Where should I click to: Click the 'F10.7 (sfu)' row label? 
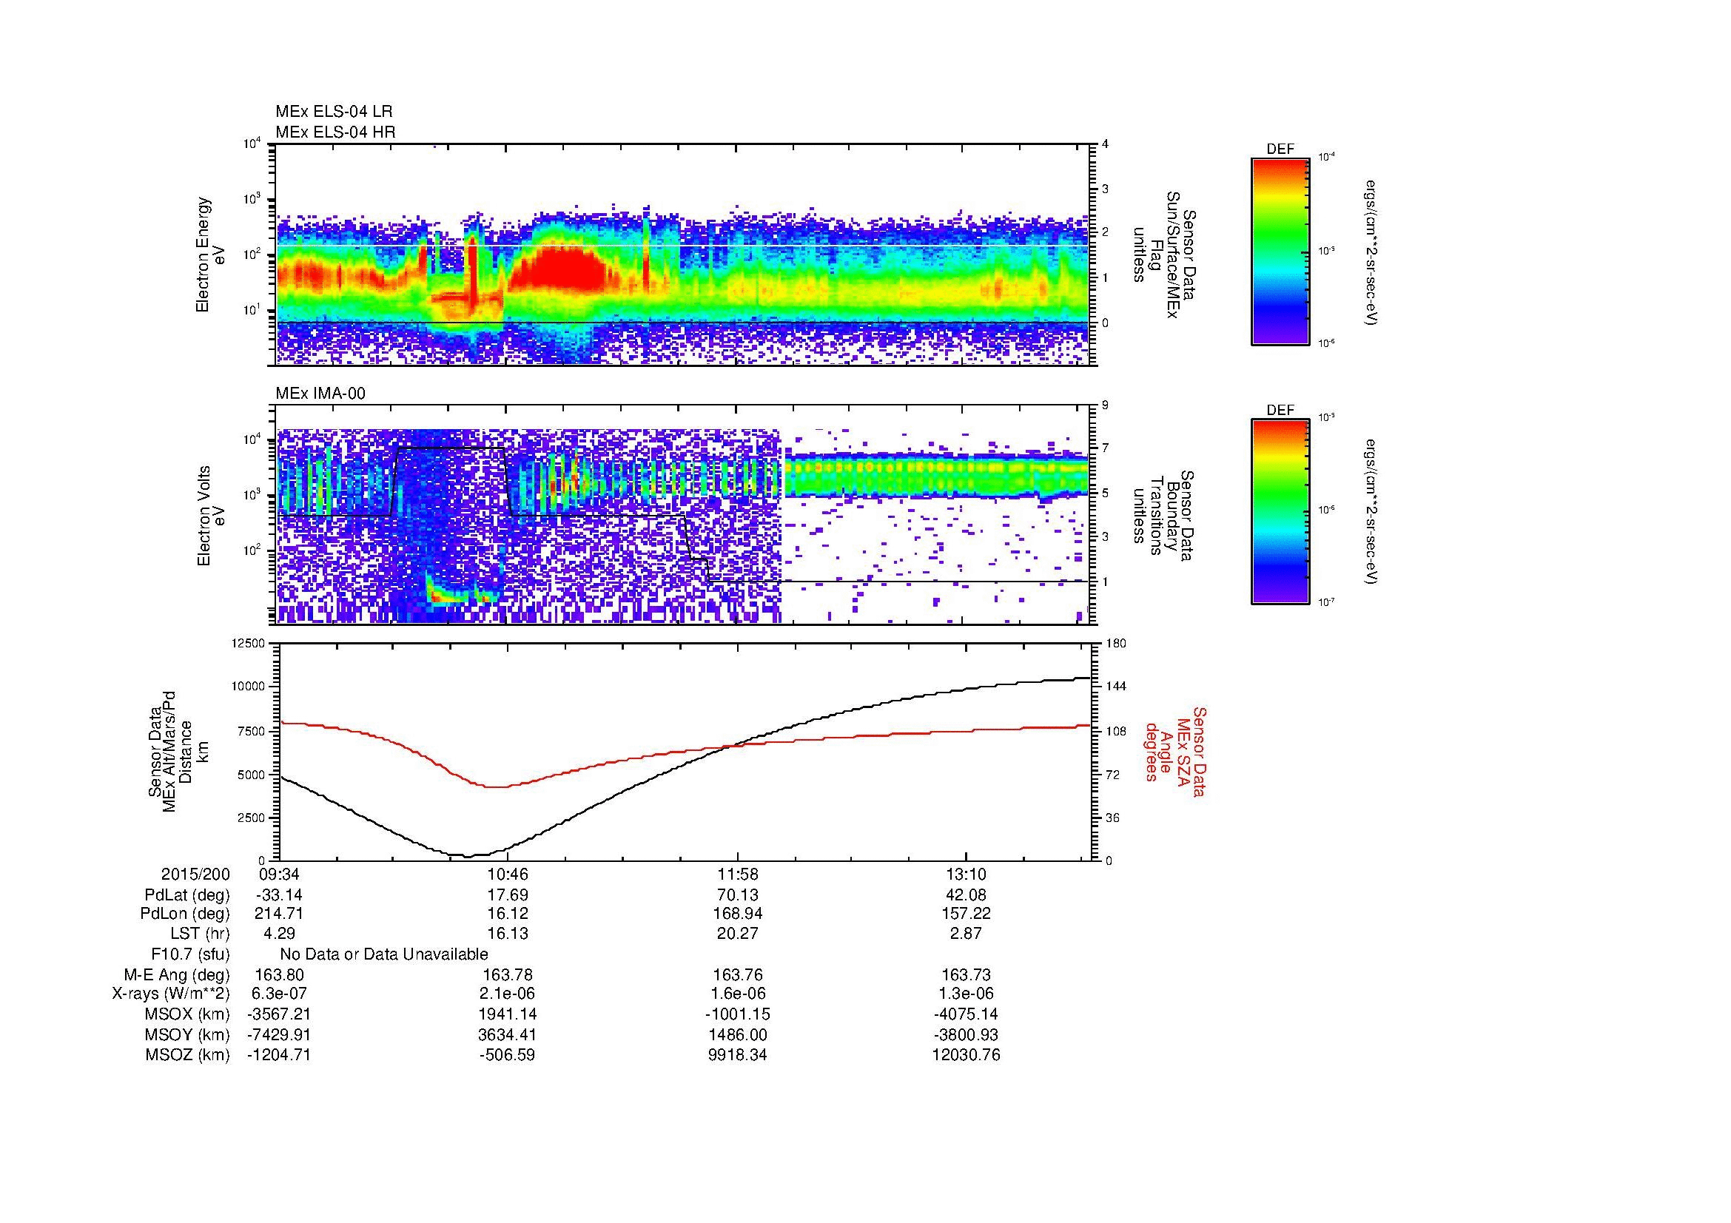(190, 954)
